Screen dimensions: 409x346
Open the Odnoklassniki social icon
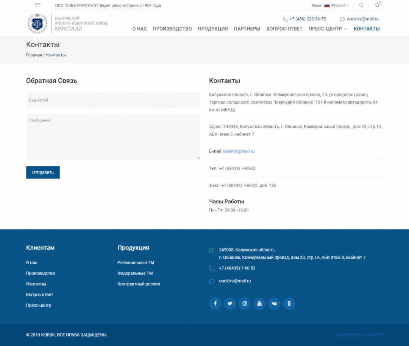[x=289, y=304]
